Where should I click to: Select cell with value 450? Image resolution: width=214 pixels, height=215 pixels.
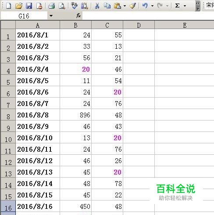(75, 206)
